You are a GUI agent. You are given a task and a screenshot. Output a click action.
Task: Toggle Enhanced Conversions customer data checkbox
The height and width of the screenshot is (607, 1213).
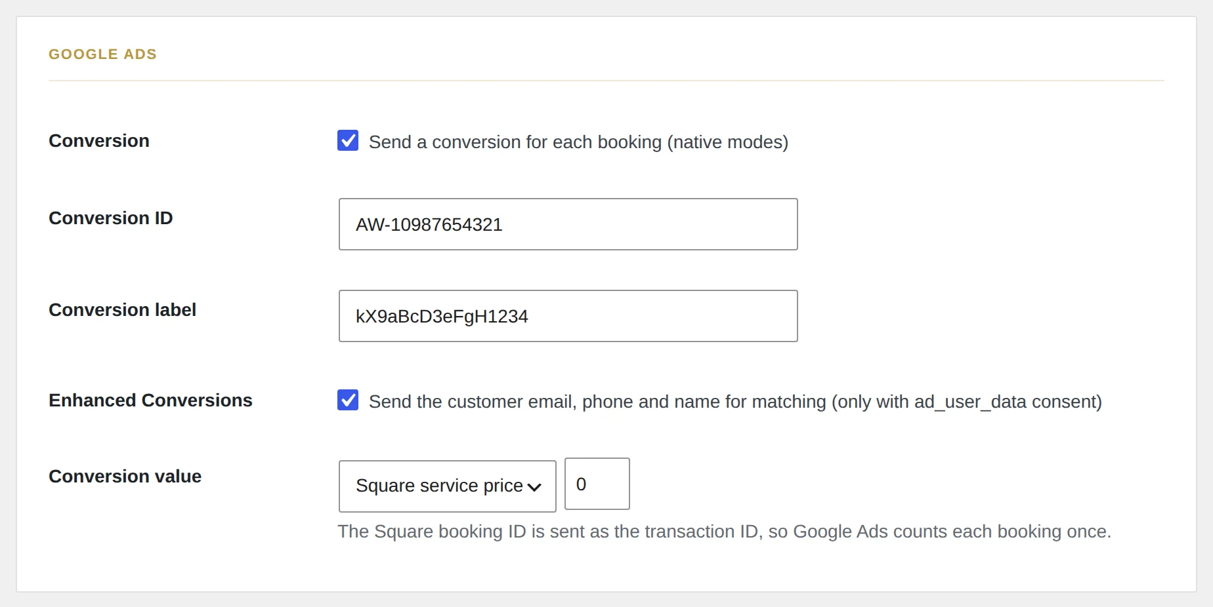click(x=348, y=400)
